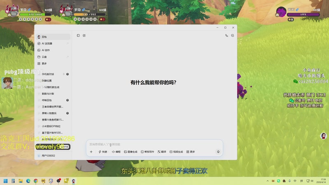Screen dimensions: 329x185
Task: Open AI 浏览器 in the sidebar
Action: tap(53, 44)
